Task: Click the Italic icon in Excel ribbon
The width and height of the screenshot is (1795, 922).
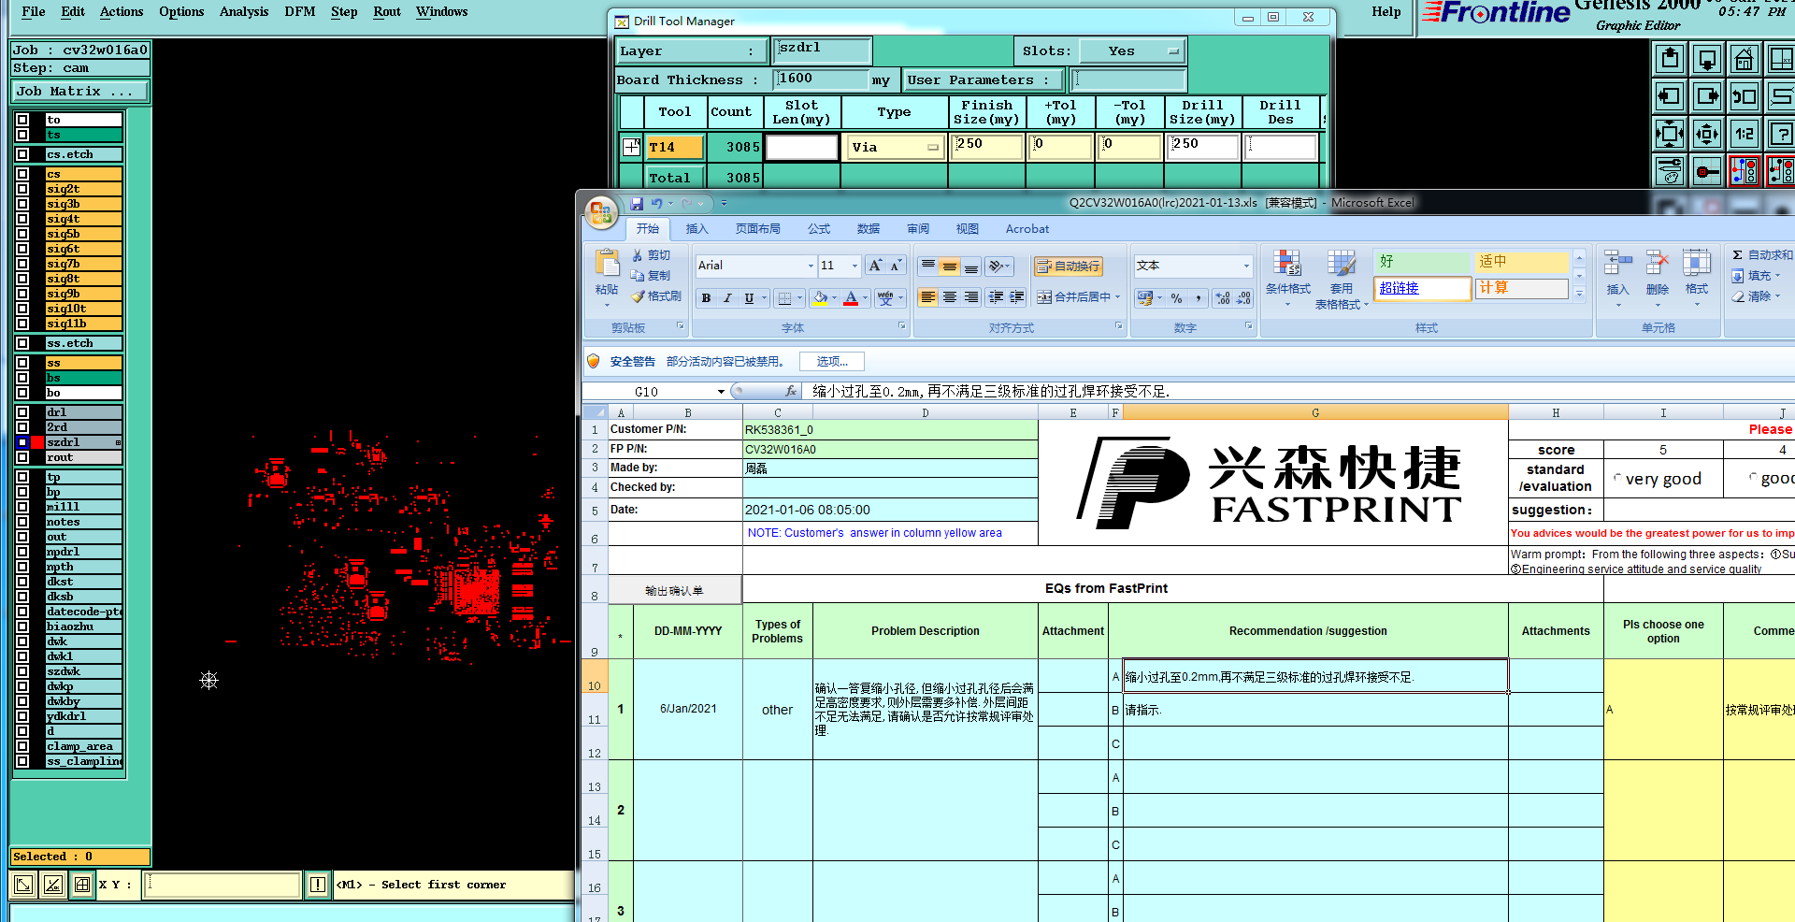Action: point(727,298)
